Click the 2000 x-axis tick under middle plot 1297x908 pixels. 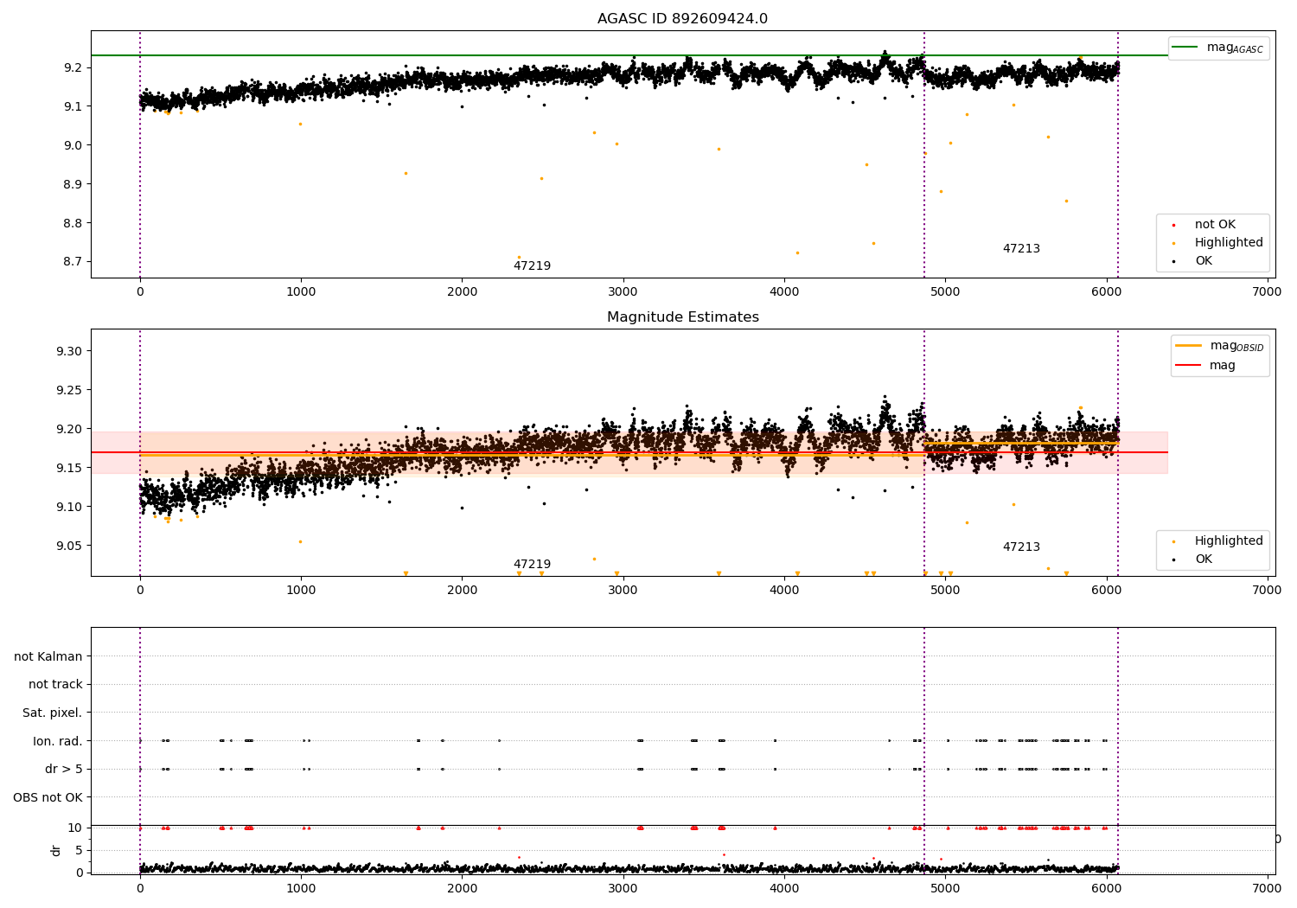[462, 591]
